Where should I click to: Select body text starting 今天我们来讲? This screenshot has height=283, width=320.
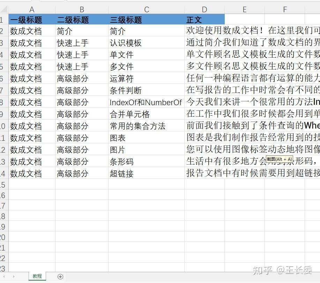click(x=252, y=102)
